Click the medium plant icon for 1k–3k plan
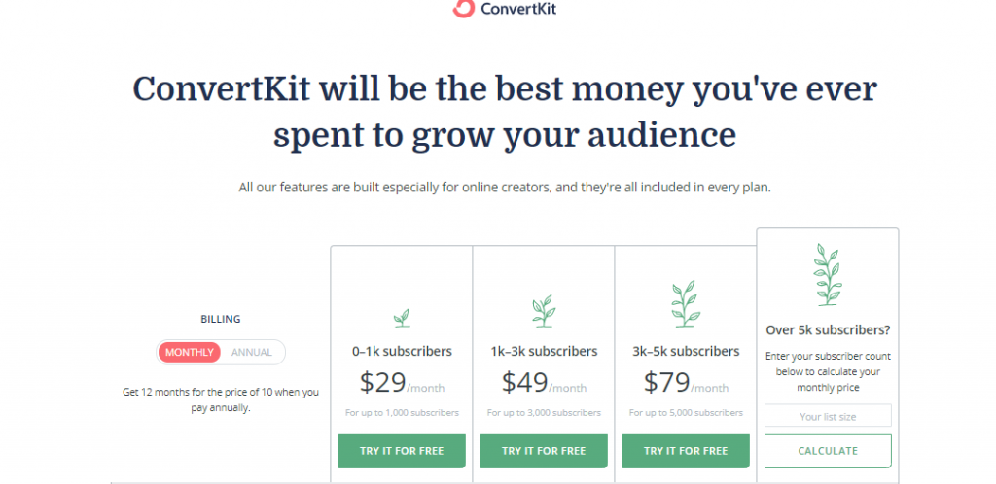The height and width of the screenshot is (484, 996). [x=543, y=311]
